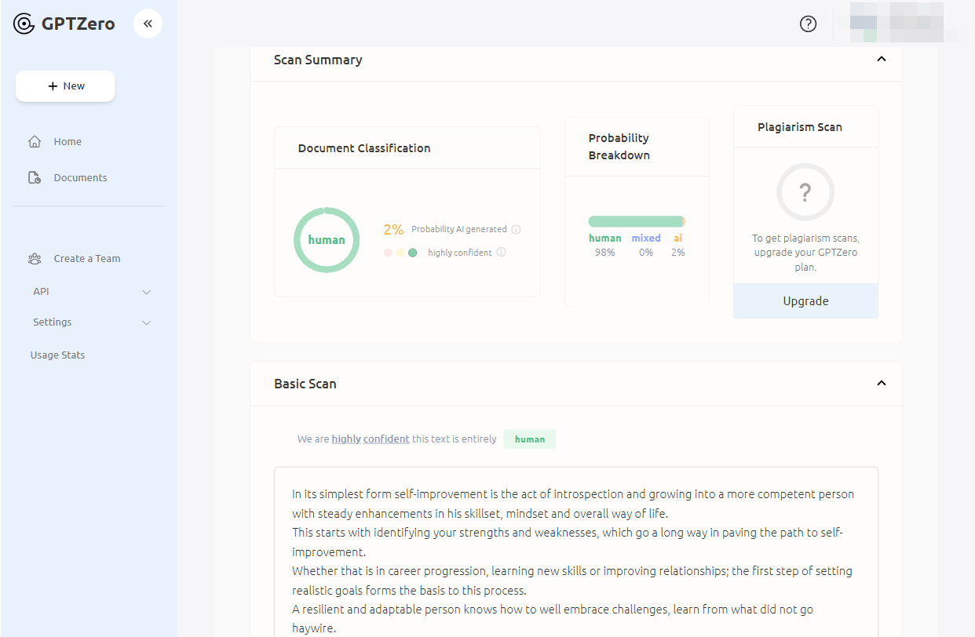Image resolution: width=975 pixels, height=637 pixels.
Task: Click the Documents file icon
Action: point(35,178)
